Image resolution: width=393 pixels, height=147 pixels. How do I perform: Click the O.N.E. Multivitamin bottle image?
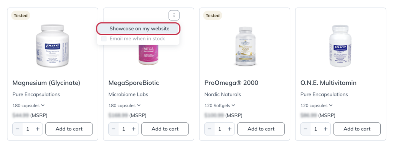[x=340, y=46]
